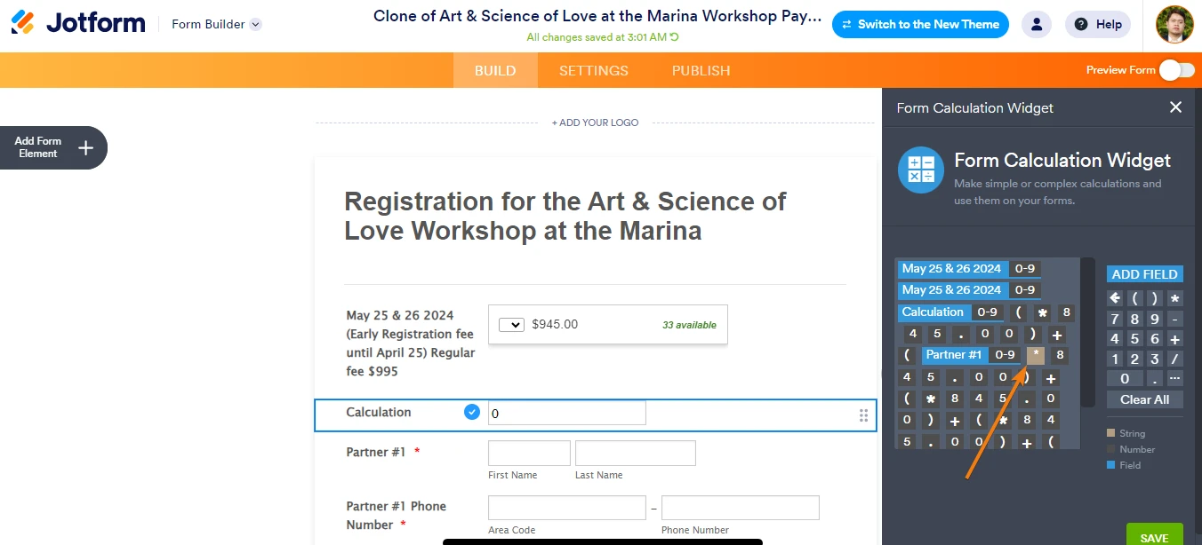The image size is (1202, 545).
Task: Click the ADD FIELD button
Action: click(x=1145, y=274)
